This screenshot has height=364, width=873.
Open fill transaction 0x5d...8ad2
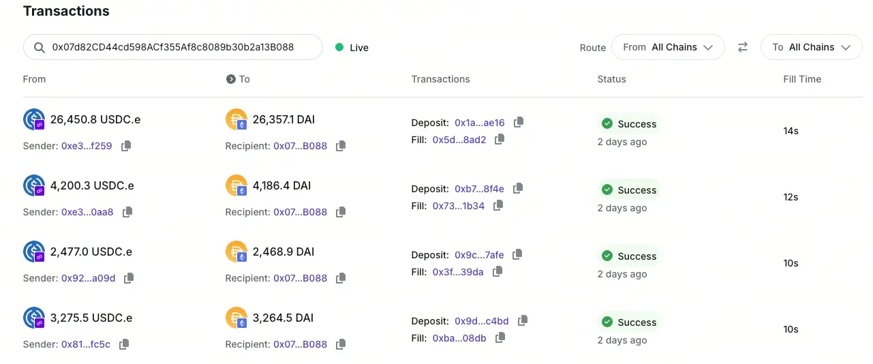[x=459, y=140]
